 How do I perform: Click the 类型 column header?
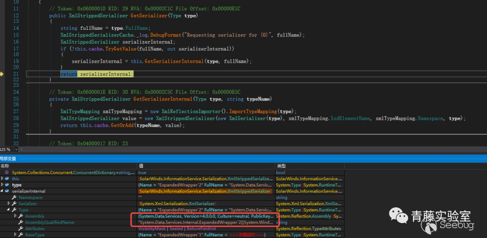pyautogui.click(x=280, y=166)
